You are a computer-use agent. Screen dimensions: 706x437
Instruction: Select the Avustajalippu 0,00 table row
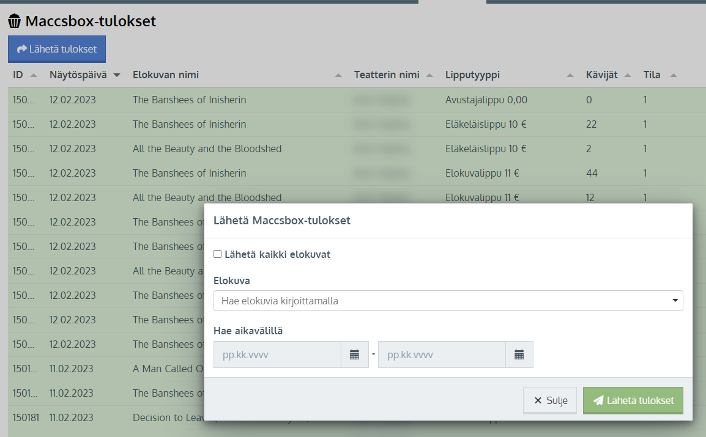coord(245,100)
